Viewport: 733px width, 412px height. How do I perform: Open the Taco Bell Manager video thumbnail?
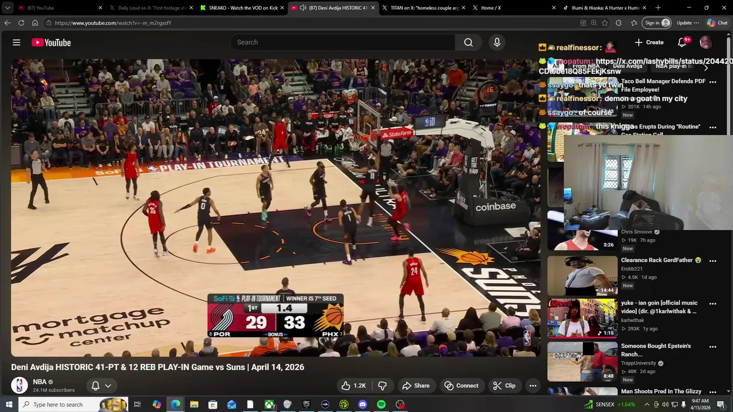click(x=582, y=96)
